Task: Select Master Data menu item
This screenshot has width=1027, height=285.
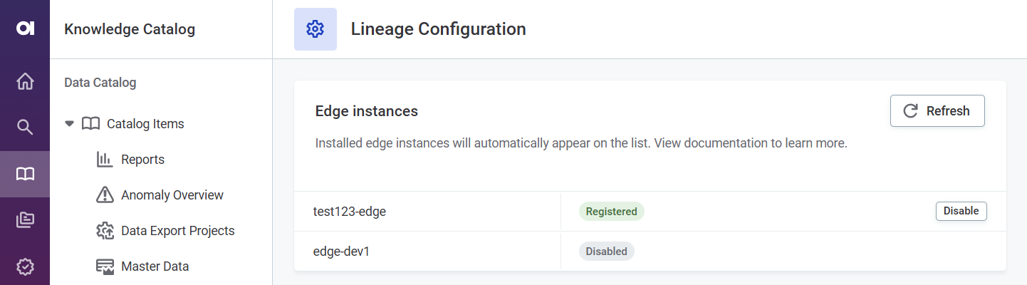Action: (x=155, y=266)
